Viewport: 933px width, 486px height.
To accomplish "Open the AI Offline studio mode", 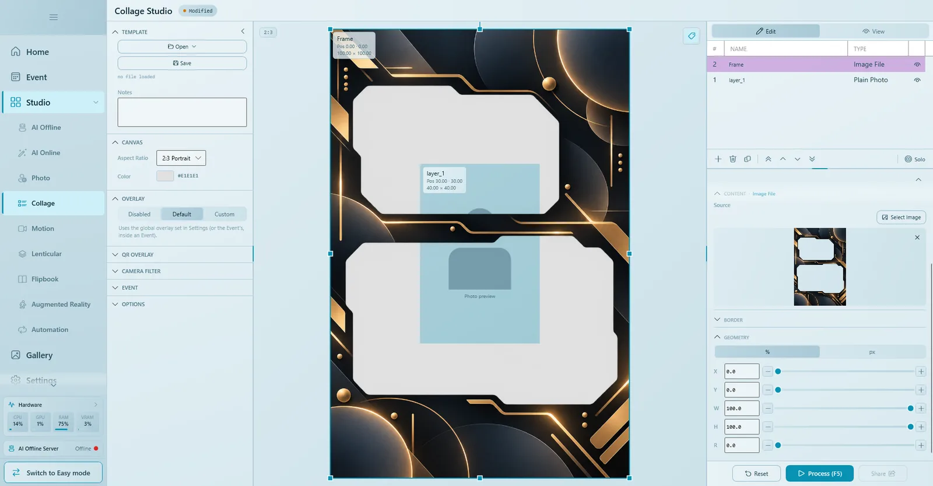I will pos(53,127).
